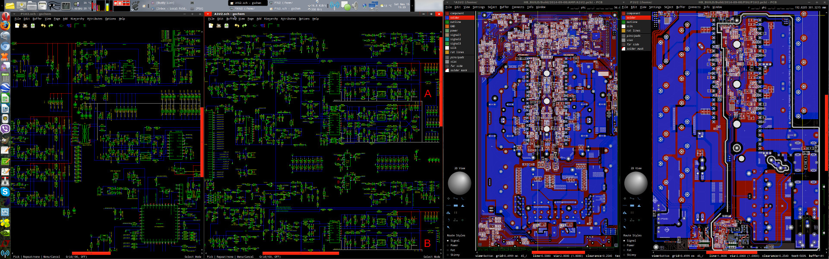
Task: Click the New file icon in P1U2.sch
Action: pyautogui.click(x=17, y=25)
